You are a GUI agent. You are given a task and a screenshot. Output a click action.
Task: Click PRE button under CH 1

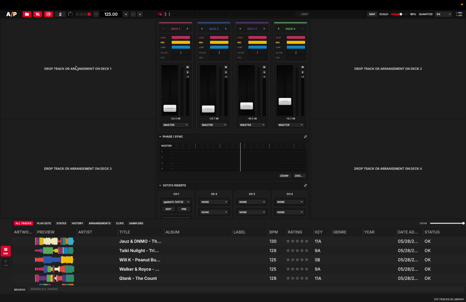point(184,209)
